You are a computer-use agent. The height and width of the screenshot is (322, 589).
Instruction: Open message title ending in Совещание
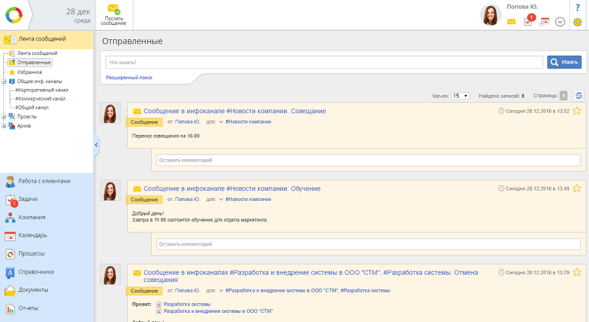pos(235,111)
